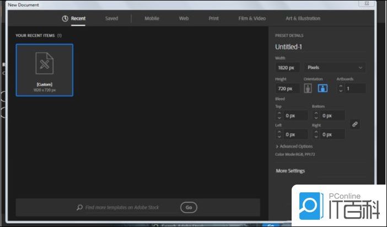
Task: Toggle the bleed link chain icon
Action: [355, 124]
